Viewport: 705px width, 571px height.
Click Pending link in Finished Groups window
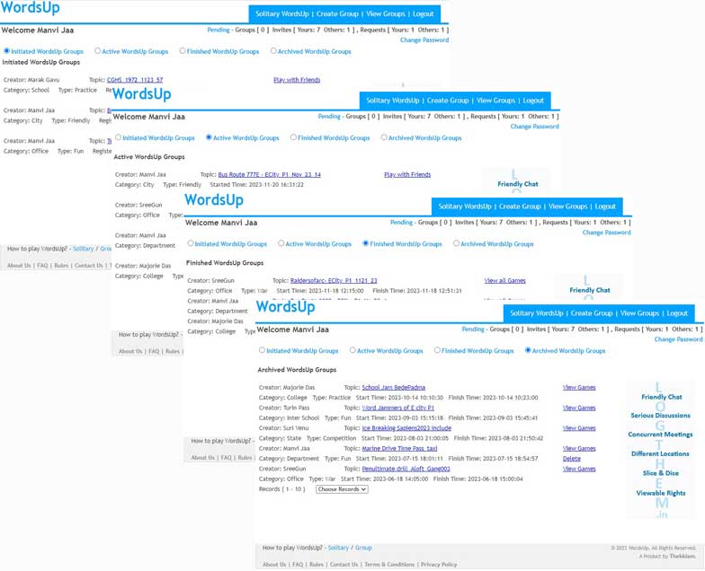click(401, 223)
